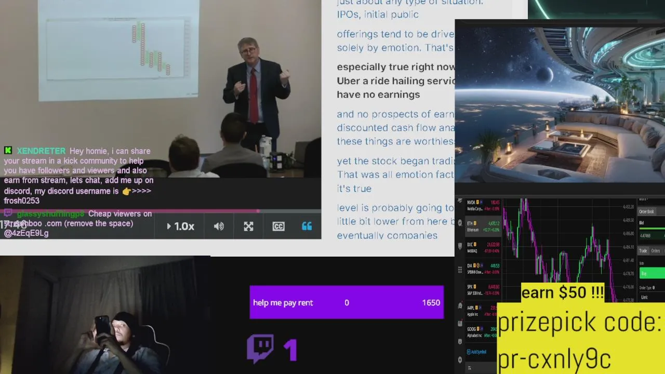This screenshot has height=374, width=665.
Task: Click the transcript line starting 'yet the stock began'
Action: tap(395, 161)
